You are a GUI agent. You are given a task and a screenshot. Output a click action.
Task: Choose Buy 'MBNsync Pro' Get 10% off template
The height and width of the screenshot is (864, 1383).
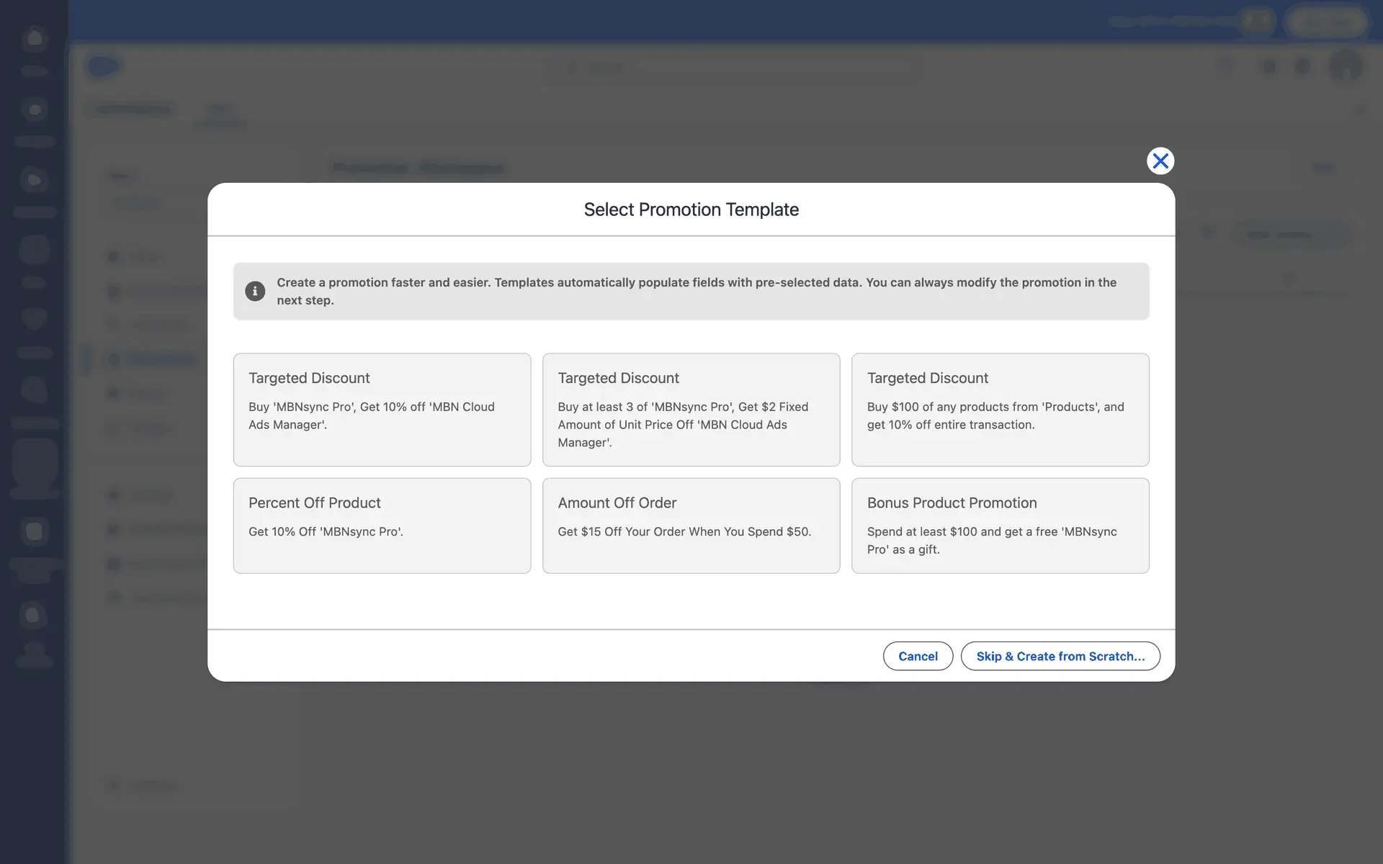(382, 409)
